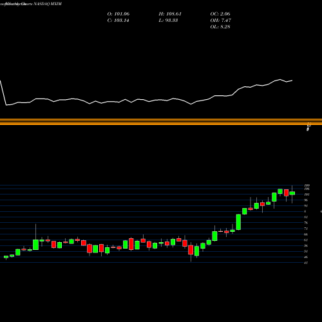Click the 106 price axis label
The width and height of the screenshot is (322, 322).
coord(307,189)
